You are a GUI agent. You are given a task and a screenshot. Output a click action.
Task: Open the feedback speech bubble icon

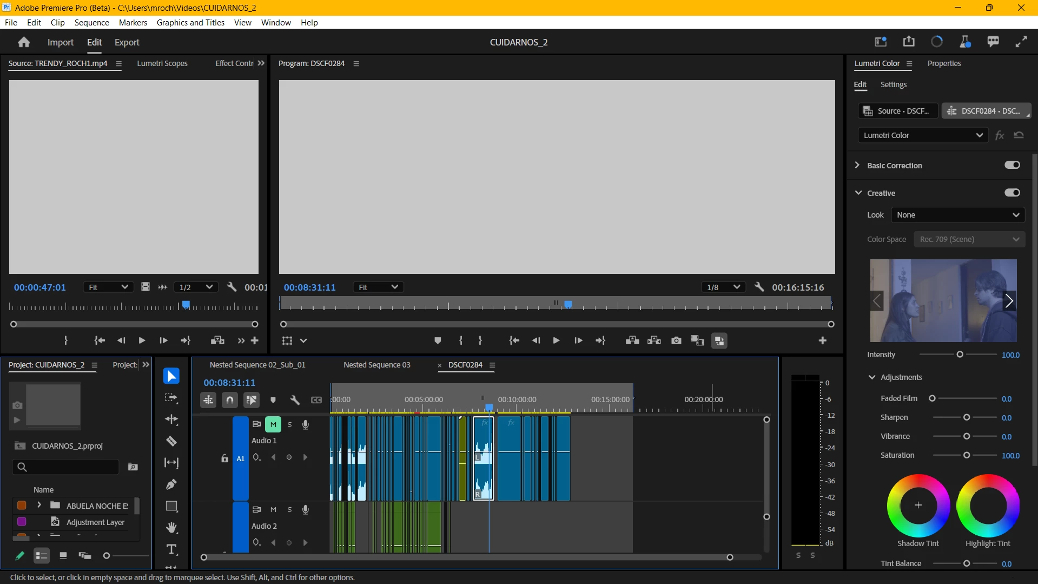pos(993,42)
